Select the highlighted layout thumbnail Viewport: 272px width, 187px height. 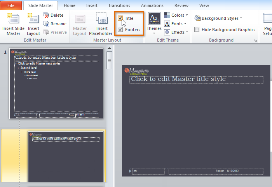click(x=66, y=157)
